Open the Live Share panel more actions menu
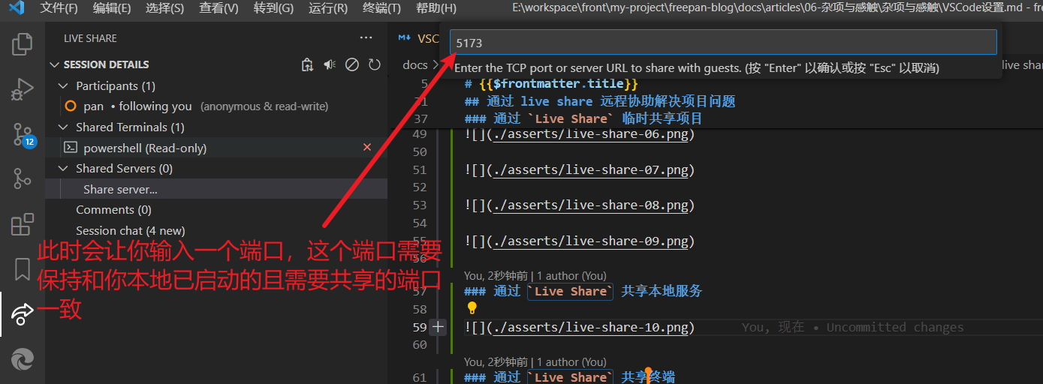Screen dimensions: 1043x384 366,37
